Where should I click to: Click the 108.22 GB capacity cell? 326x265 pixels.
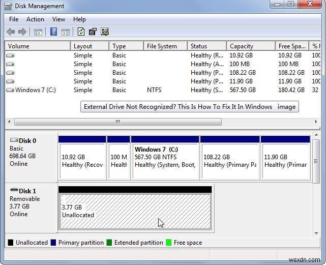(243, 73)
